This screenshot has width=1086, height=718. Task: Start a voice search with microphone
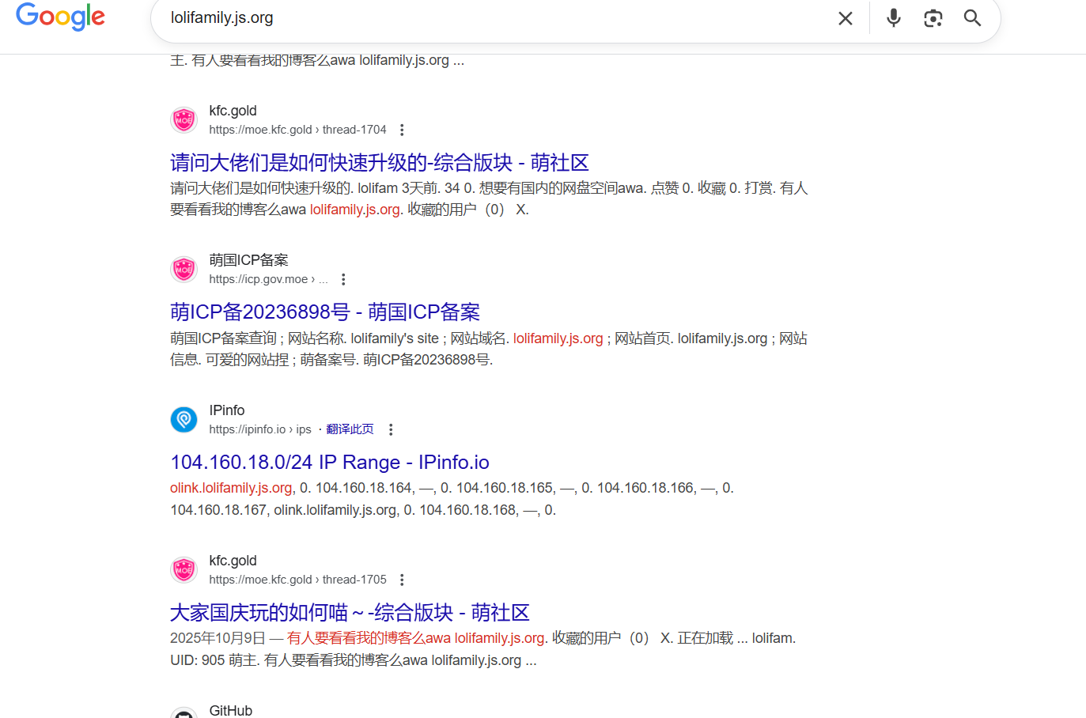(x=893, y=18)
